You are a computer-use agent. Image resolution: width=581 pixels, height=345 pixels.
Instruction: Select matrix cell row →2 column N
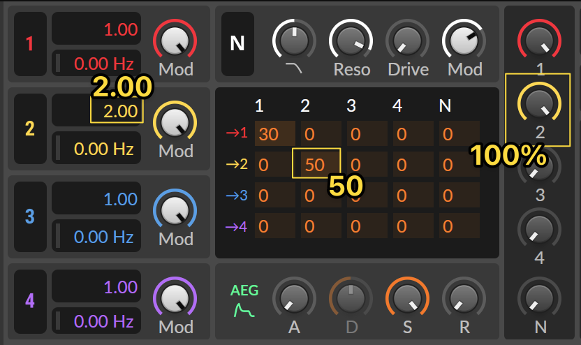coord(459,164)
